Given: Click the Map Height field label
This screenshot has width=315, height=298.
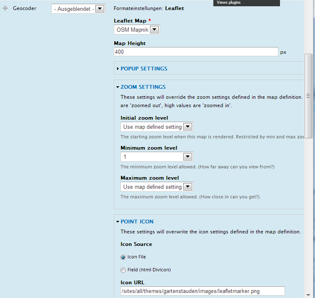Looking at the screenshot, I should 130,43.
